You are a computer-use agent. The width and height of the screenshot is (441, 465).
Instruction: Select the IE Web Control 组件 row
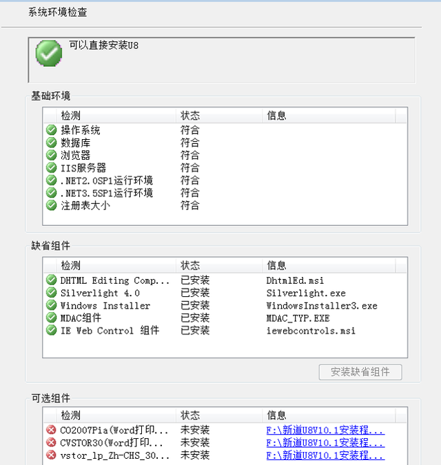(x=110, y=331)
